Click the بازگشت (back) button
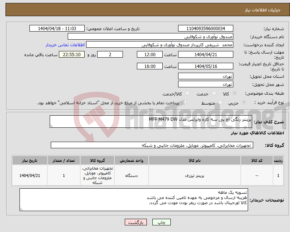 point(136,222)
